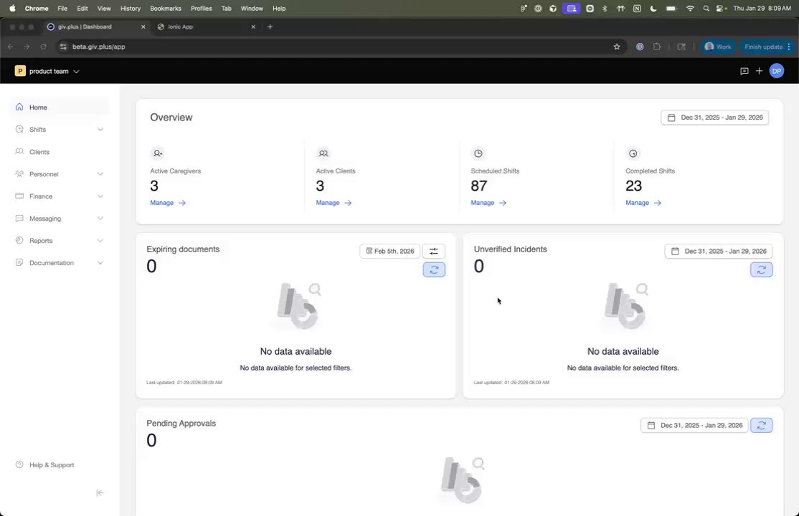Expand the Messaging sidebar section
The image size is (799, 516).
point(100,218)
